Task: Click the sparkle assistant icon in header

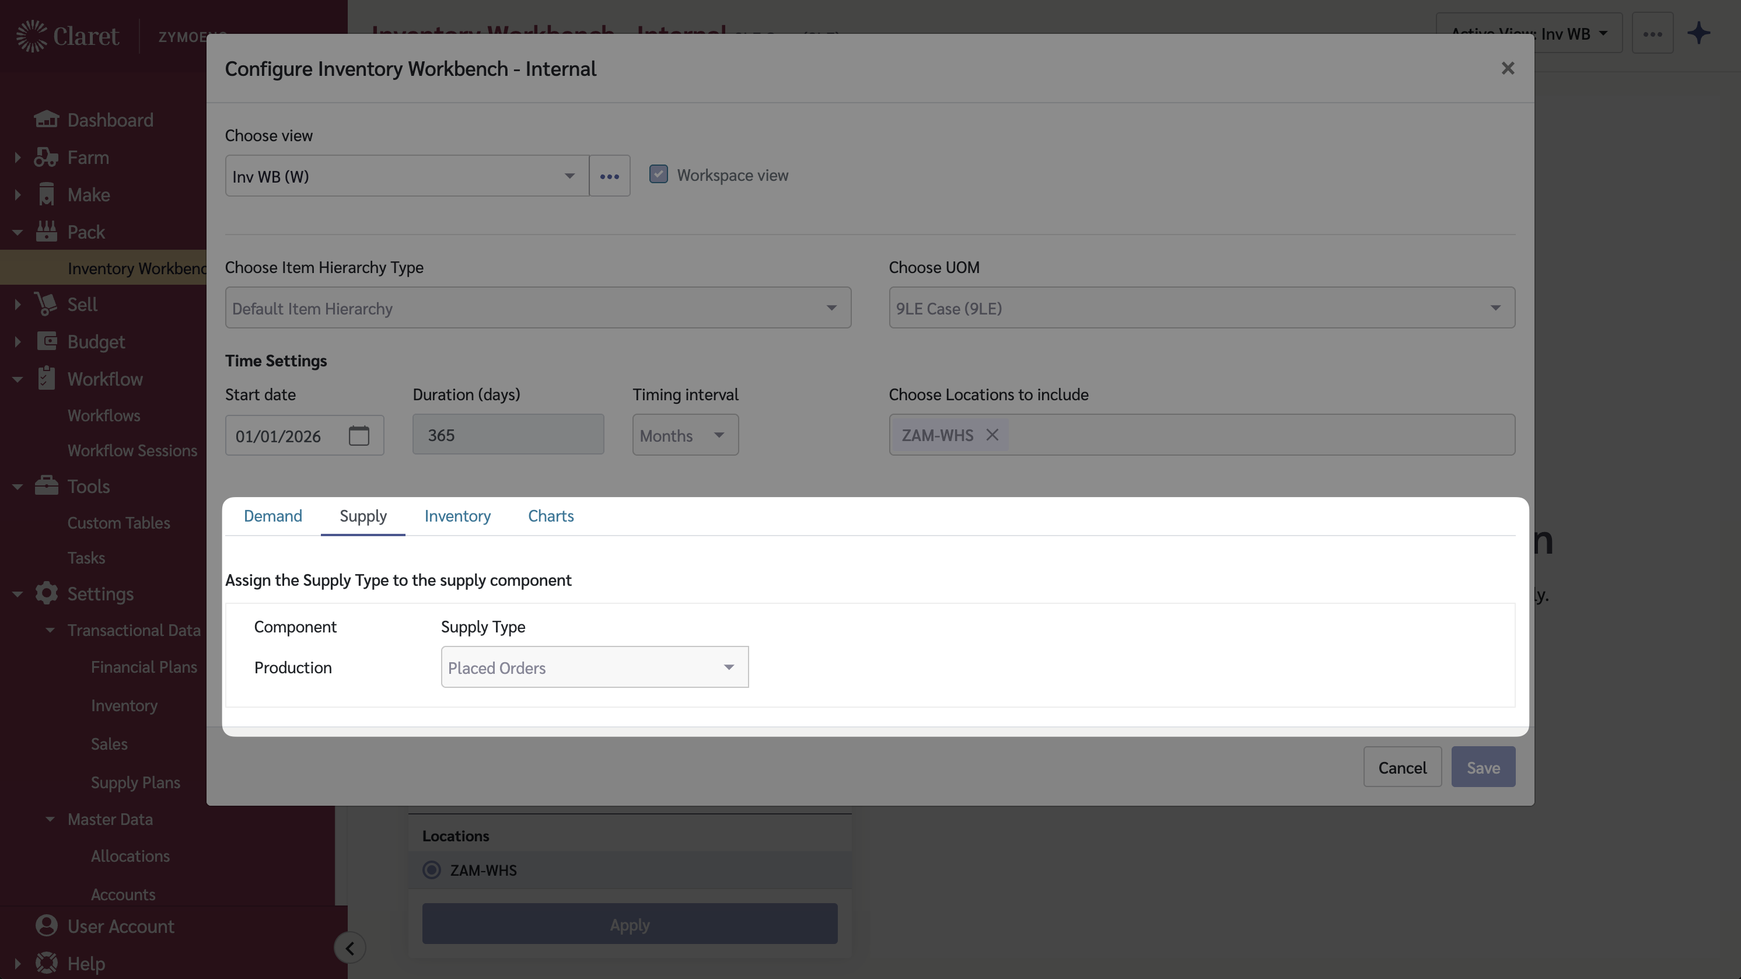Action: point(1698,33)
